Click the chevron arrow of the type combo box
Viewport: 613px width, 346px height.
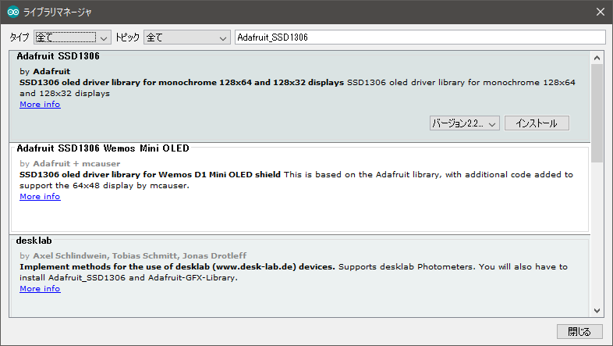[104, 38]
